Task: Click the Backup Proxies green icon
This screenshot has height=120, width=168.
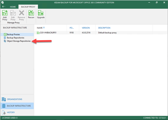Action: [x=5, y=34]
